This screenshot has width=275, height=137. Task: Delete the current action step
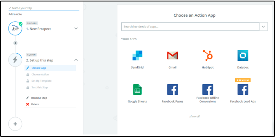point(35,104)
